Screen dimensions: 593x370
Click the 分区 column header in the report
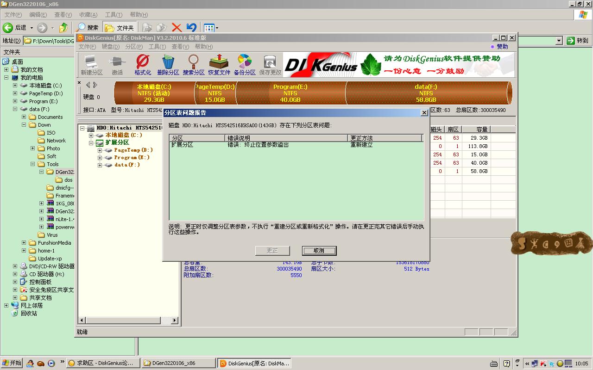click(x=197, y=138)
